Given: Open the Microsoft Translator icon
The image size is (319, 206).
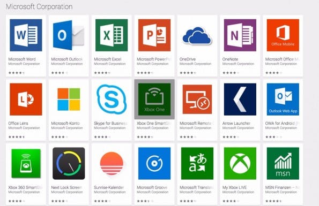Looking at the screenshot, I should pyautogui.click(x=197, y=163).
